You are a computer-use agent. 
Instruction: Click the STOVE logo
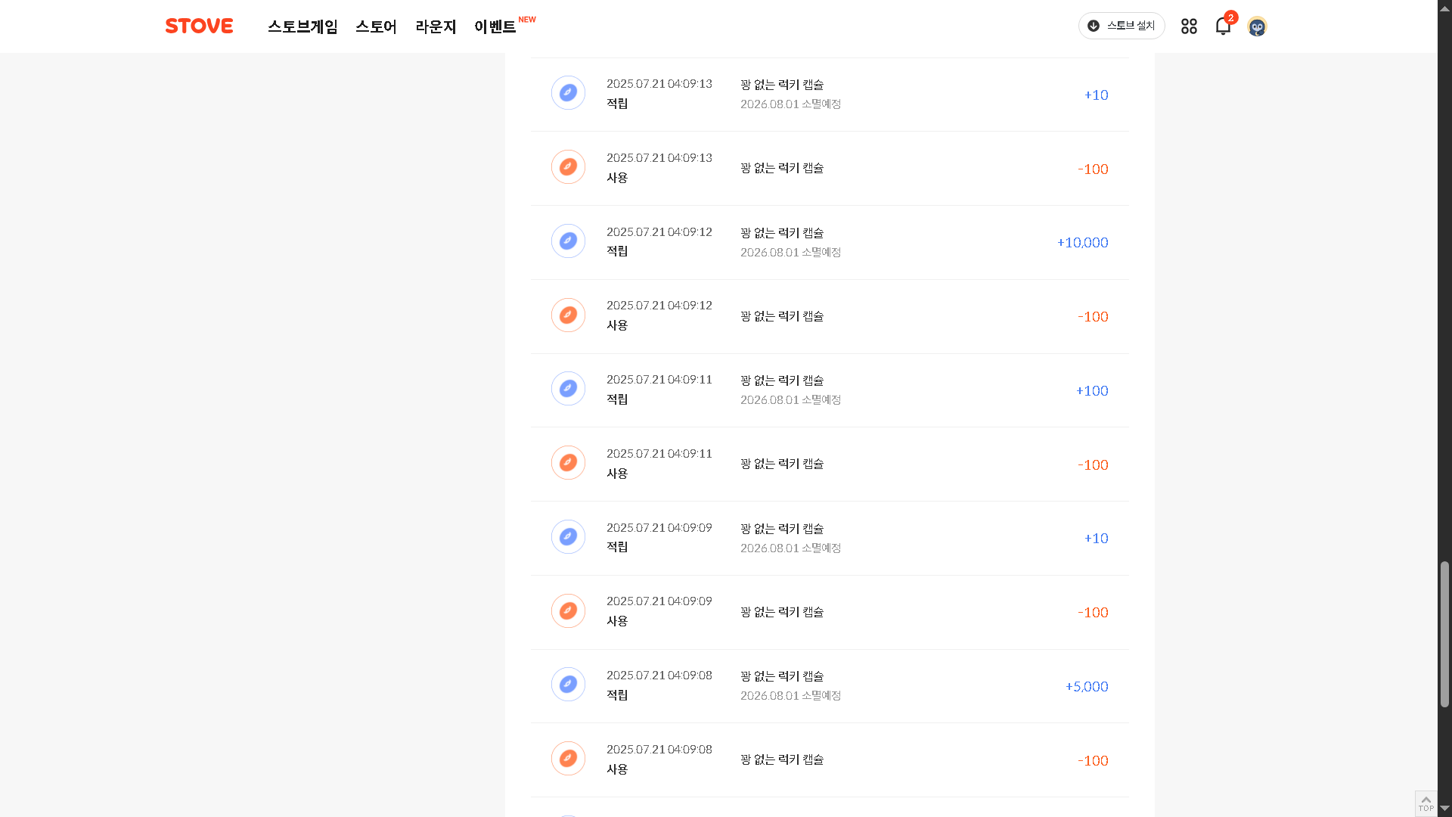tap(199, 26)
